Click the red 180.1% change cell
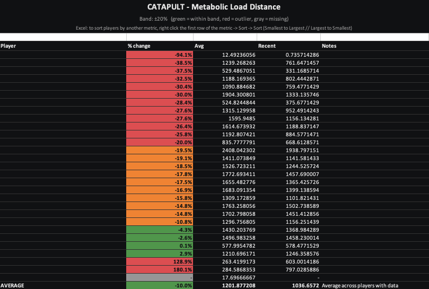Screen dimensions: 429x289 [160, 269]
